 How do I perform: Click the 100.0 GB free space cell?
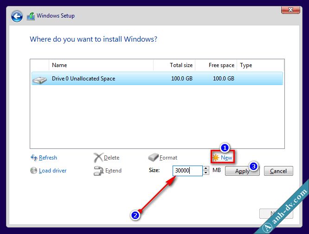(224, 79)
